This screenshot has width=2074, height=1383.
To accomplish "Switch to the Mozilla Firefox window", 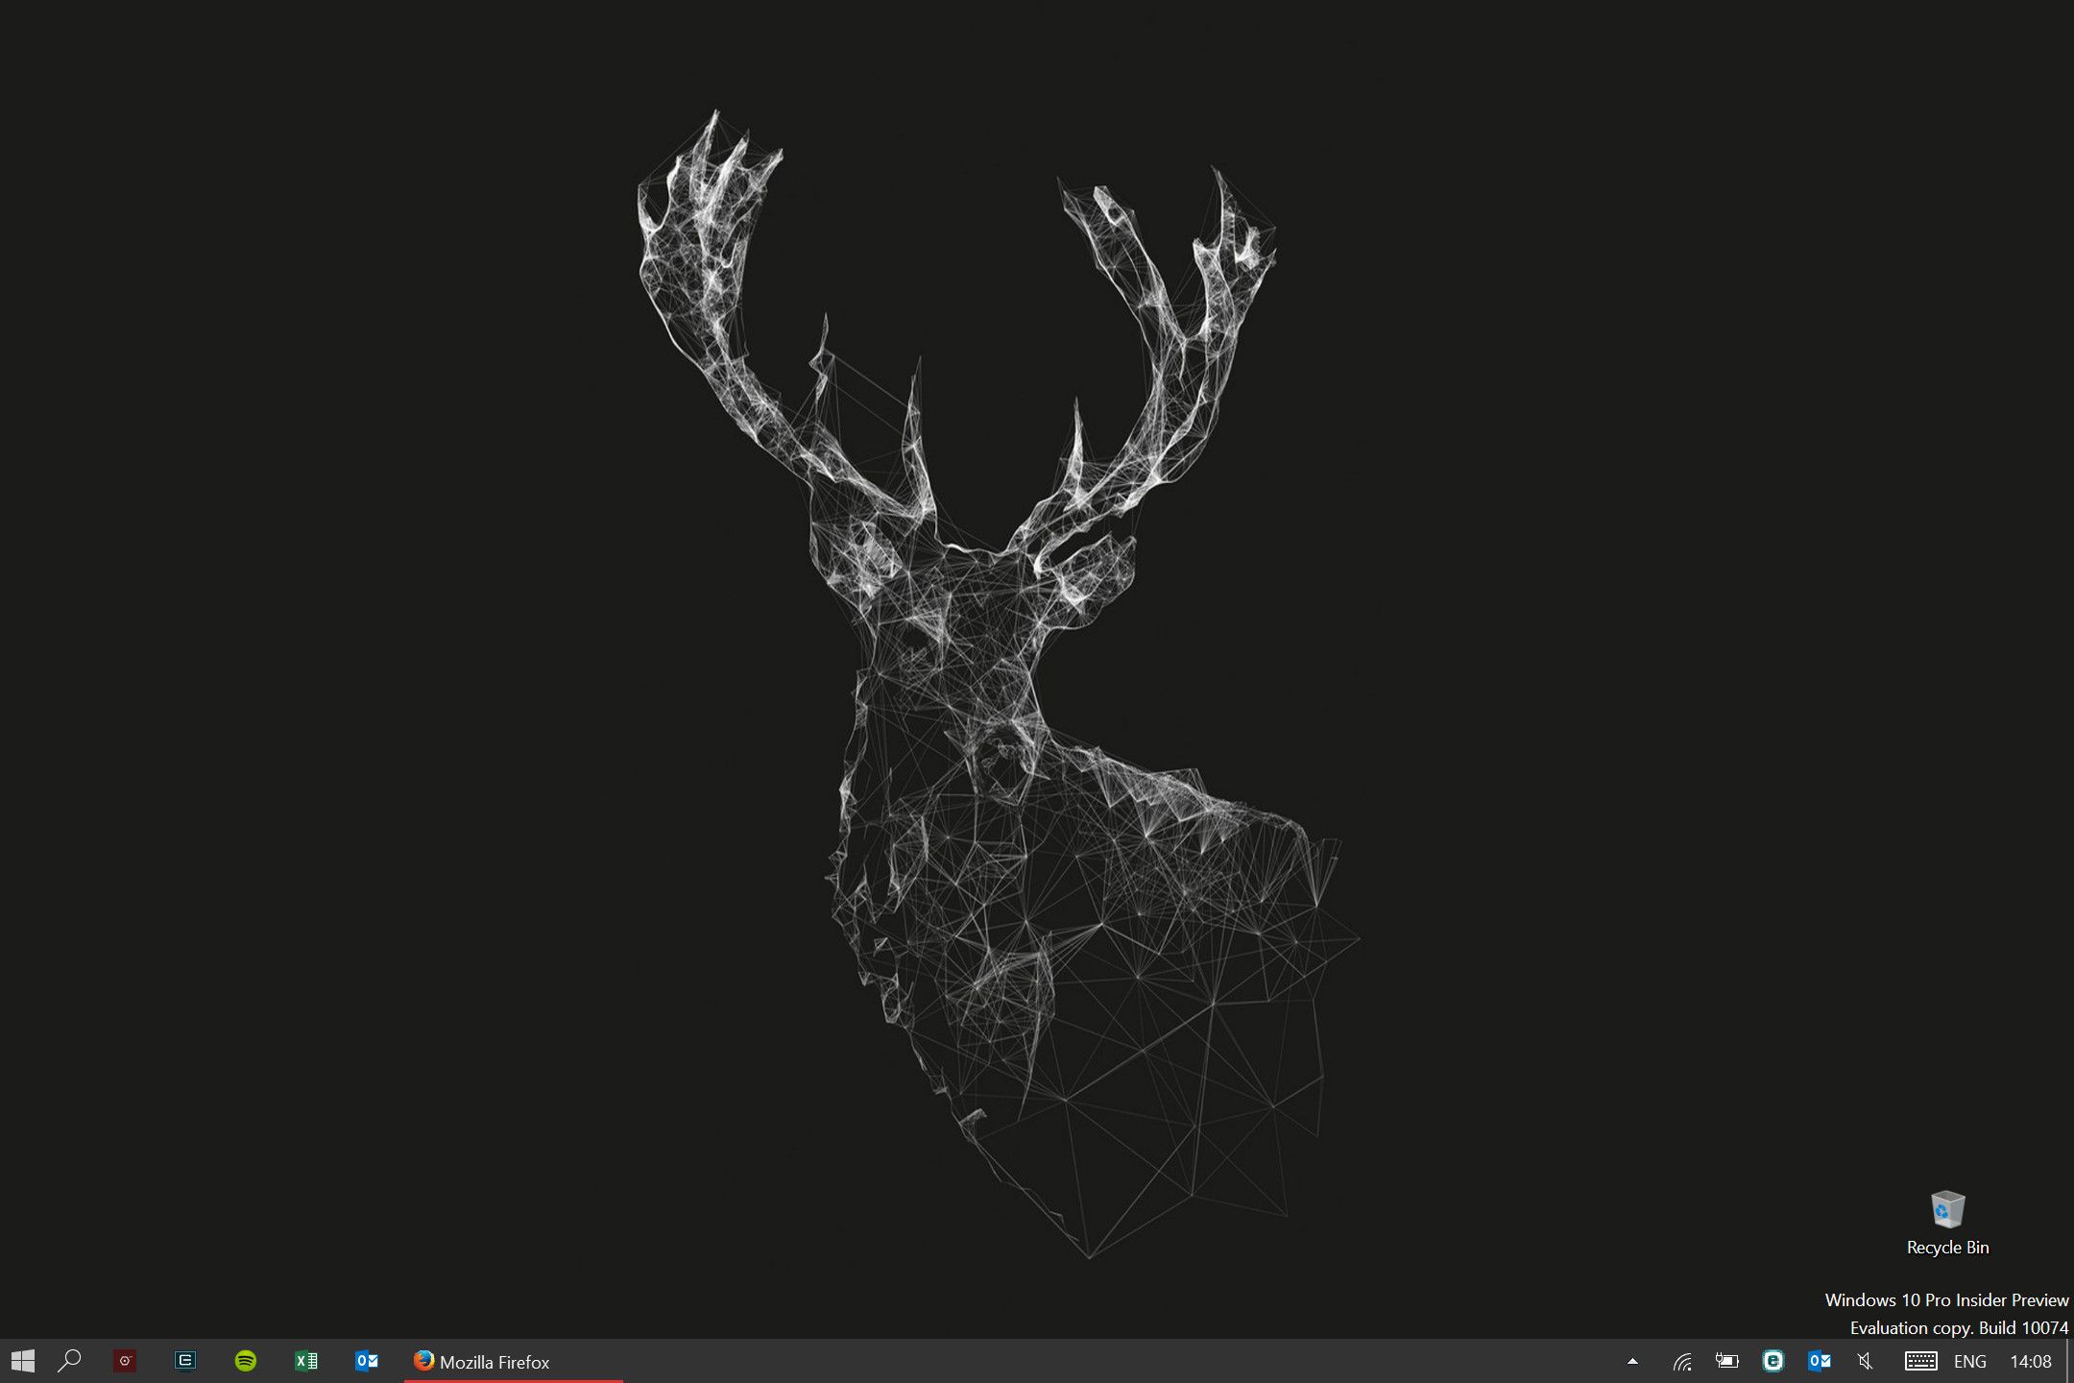I will [x=514, y=1361].
